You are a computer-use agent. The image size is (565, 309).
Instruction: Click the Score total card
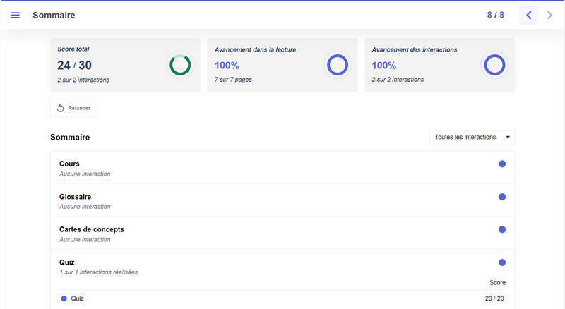106,65
